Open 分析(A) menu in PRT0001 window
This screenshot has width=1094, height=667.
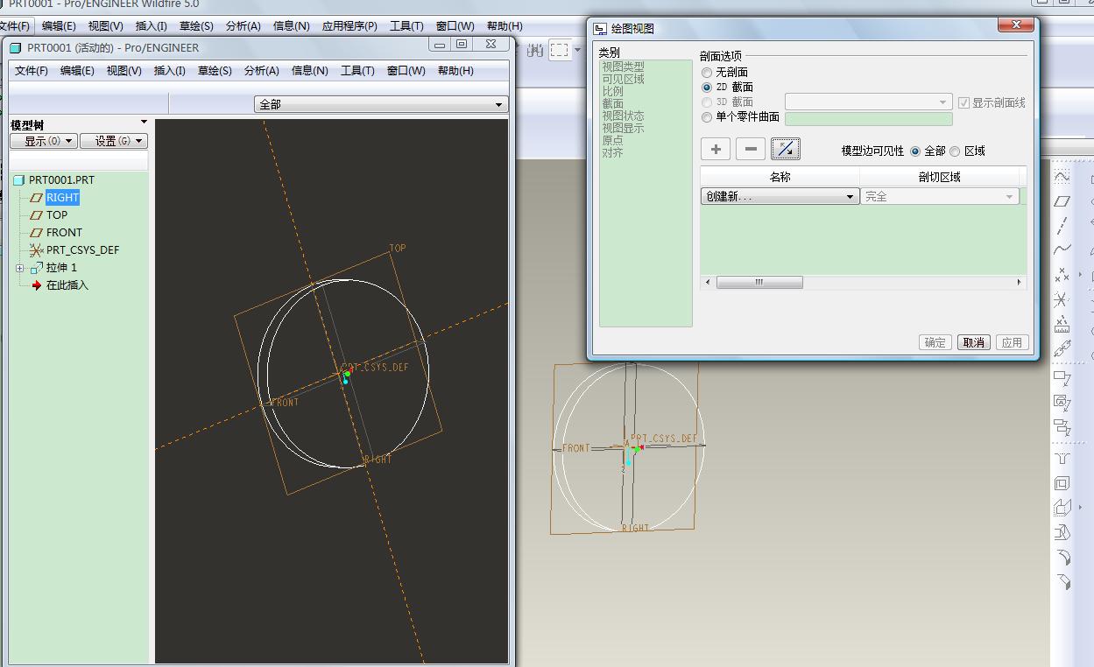(x=261, y=71)
